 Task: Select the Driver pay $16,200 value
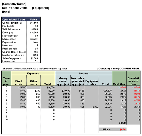coord(34,32)
